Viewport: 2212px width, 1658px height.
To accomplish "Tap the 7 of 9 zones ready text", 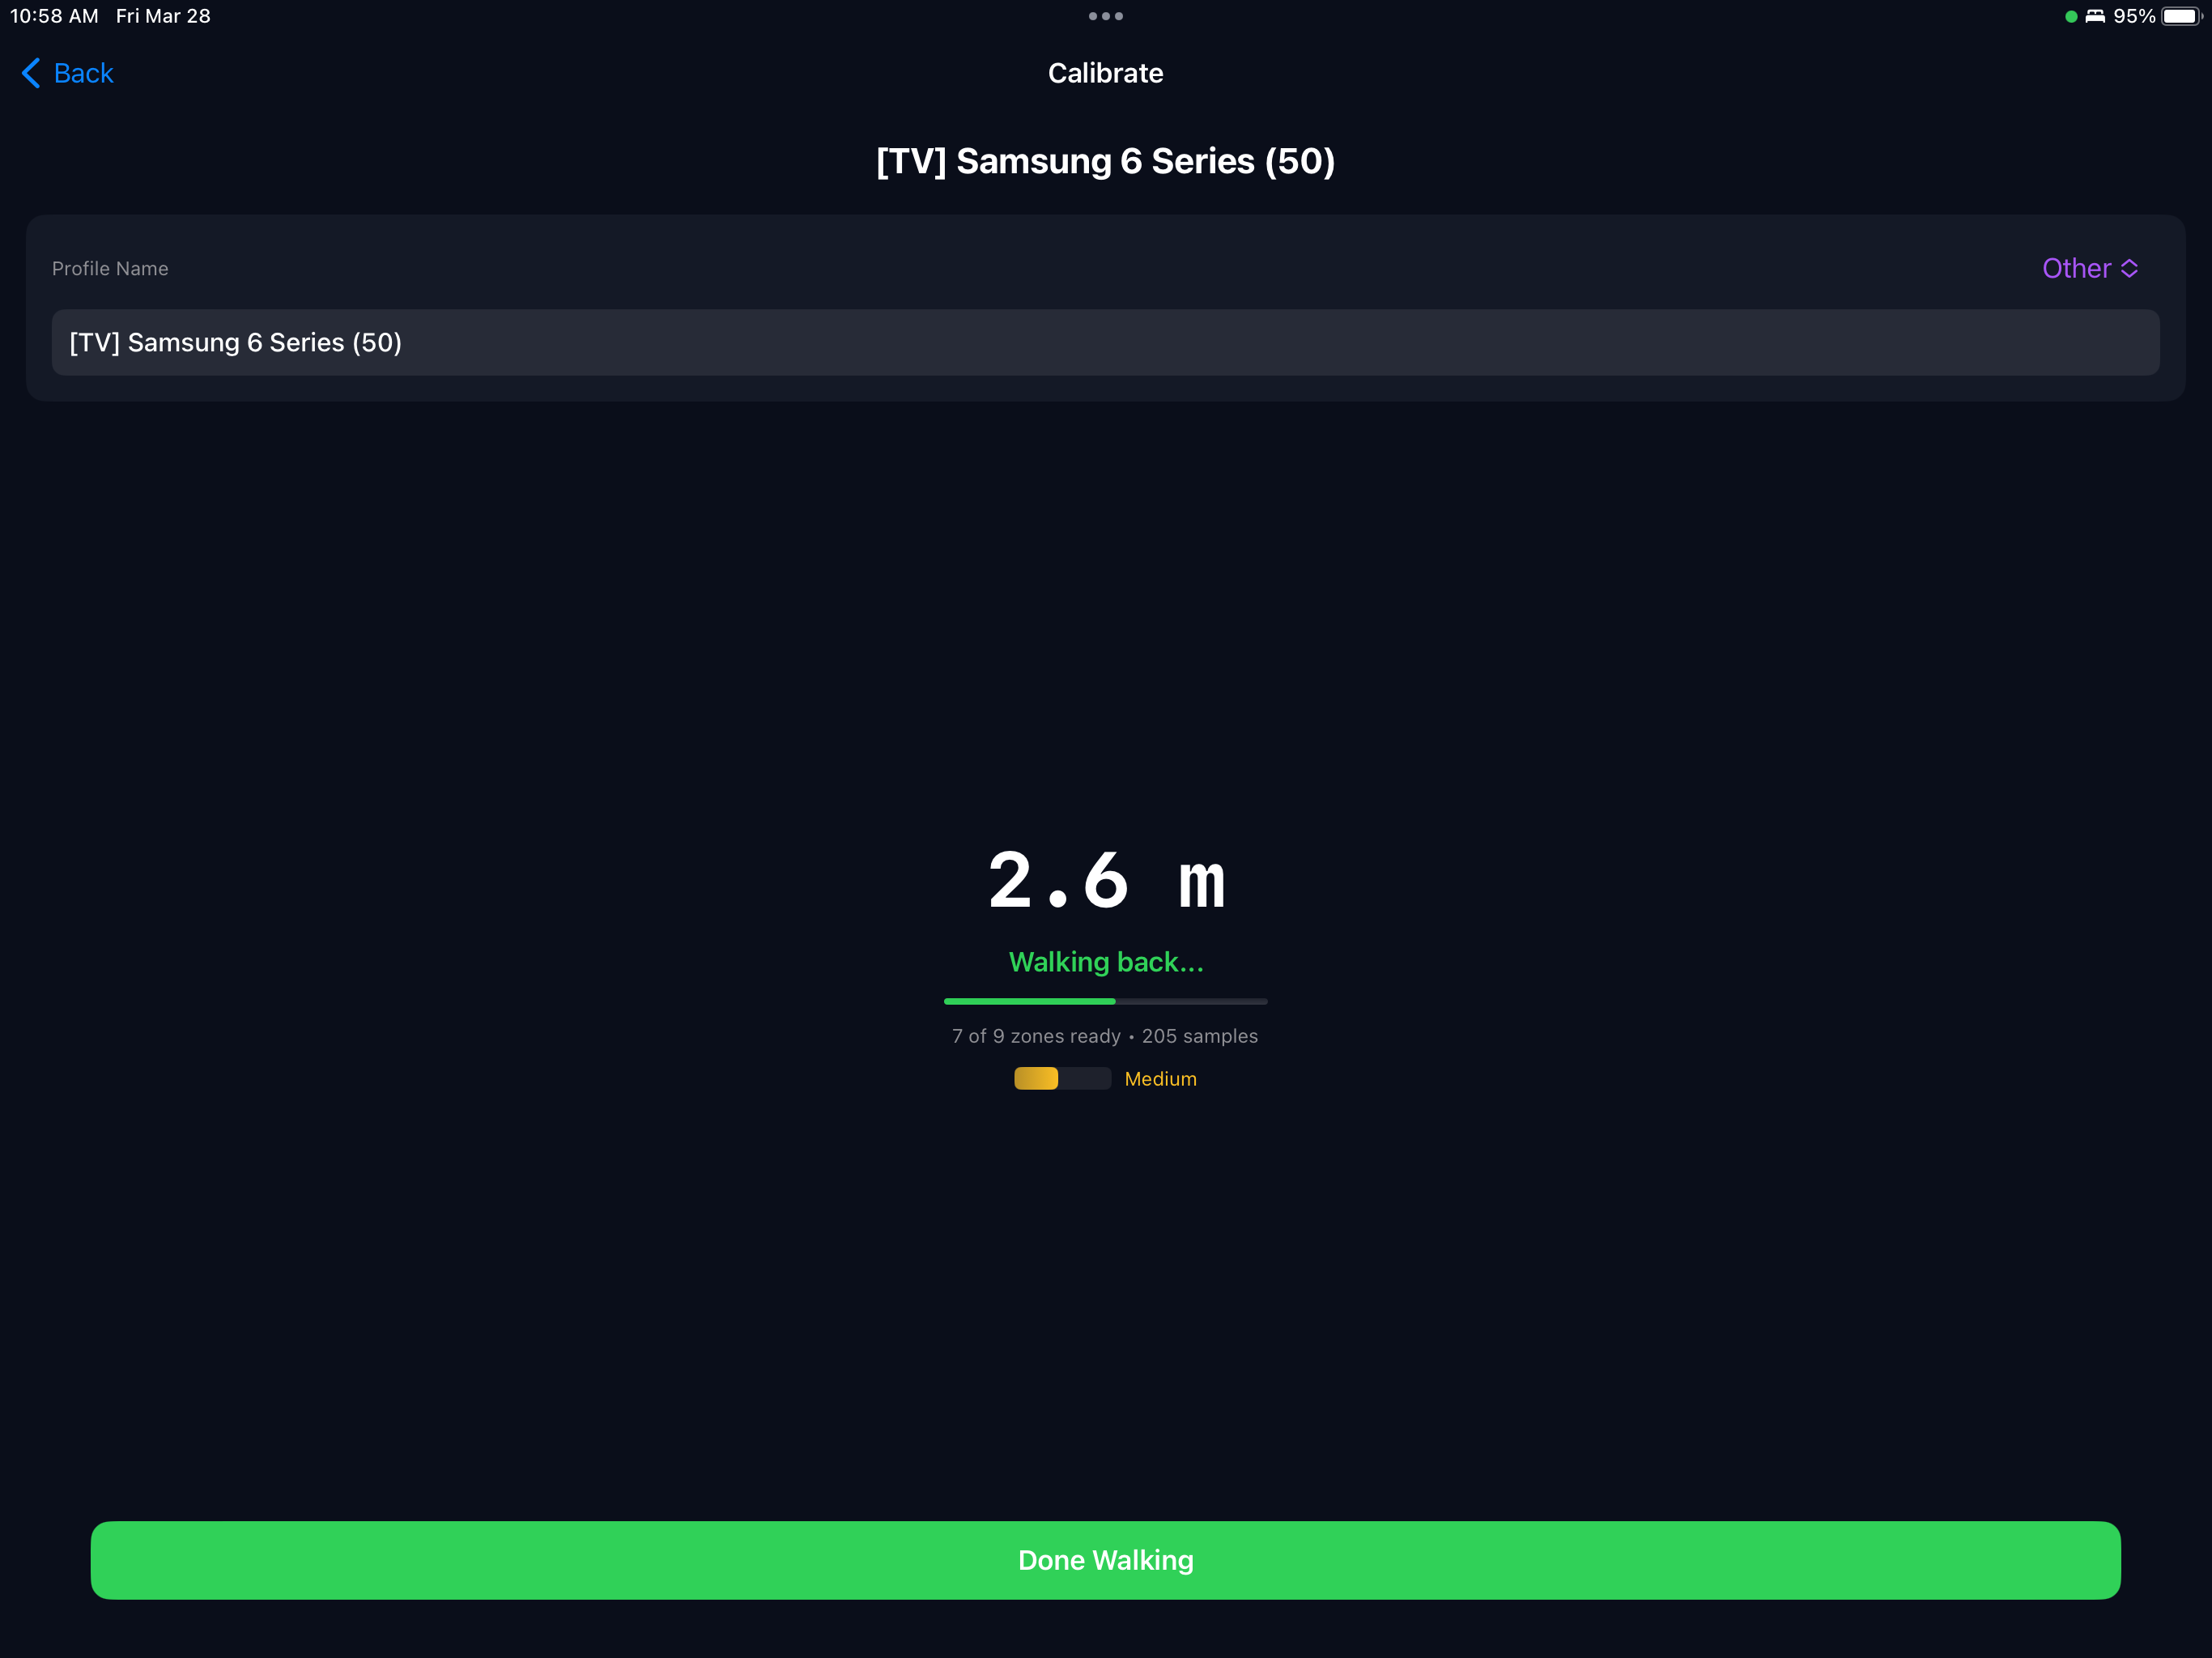I will pyautogui.click(x=1036, y=1036).
